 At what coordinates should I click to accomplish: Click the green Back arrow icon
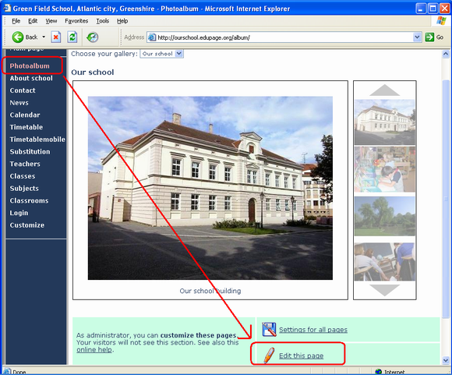coord(18,37)
